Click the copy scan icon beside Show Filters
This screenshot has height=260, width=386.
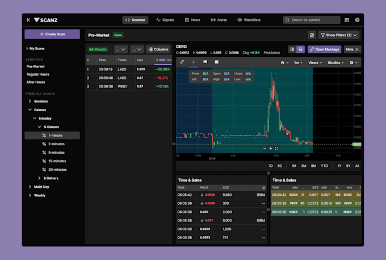coord(312,35)
